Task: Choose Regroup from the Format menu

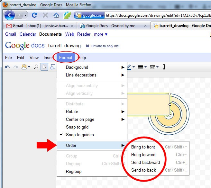Action: (92, 172)
